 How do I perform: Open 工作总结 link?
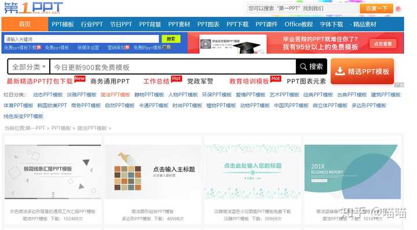pyautogui.click(x=156, y=81)
